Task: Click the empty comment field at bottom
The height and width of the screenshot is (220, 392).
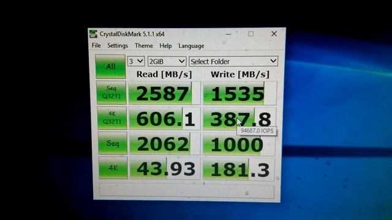Action: (x=186, y=191)
